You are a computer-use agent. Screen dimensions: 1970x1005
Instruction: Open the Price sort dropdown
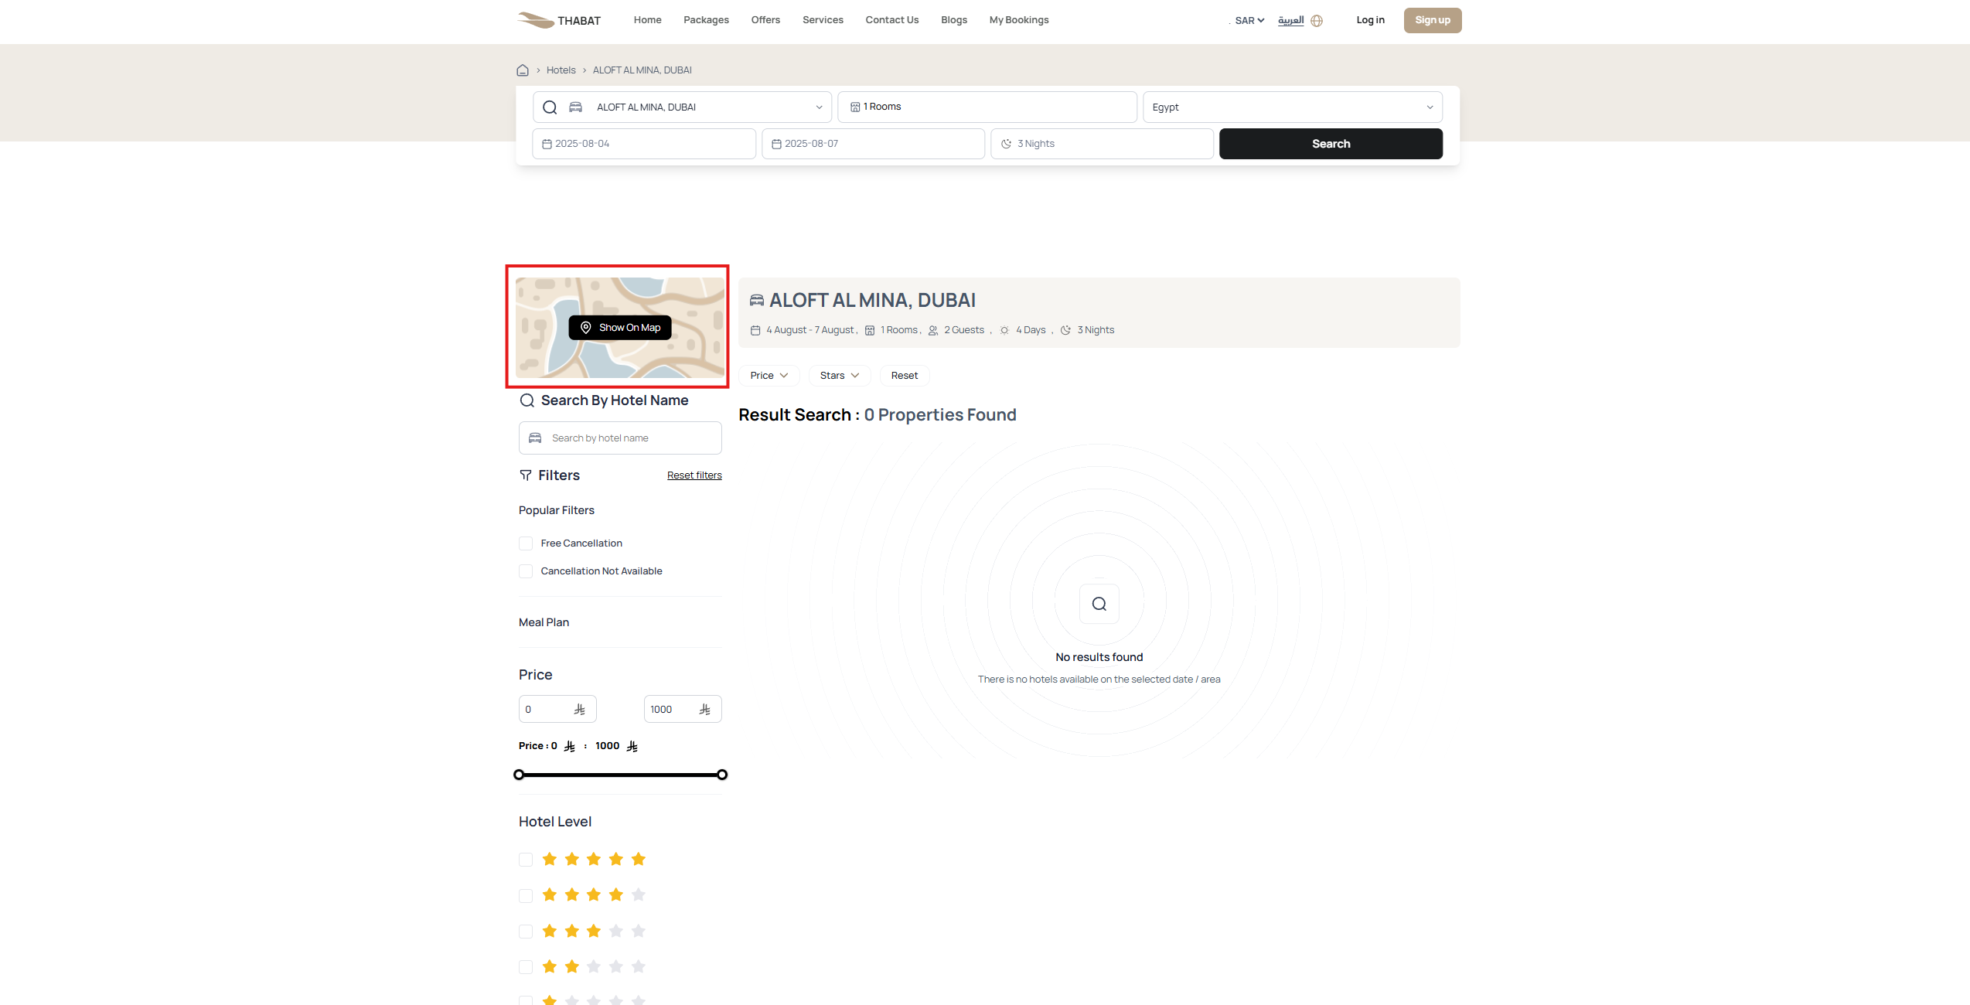coord(769,376)
